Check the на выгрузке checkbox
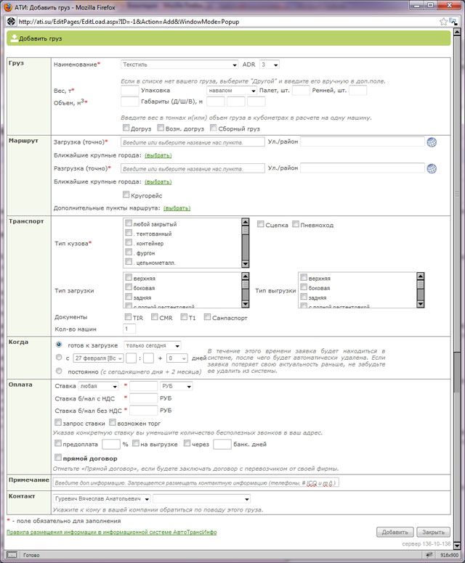465x563 pixels. pos(136,443)
